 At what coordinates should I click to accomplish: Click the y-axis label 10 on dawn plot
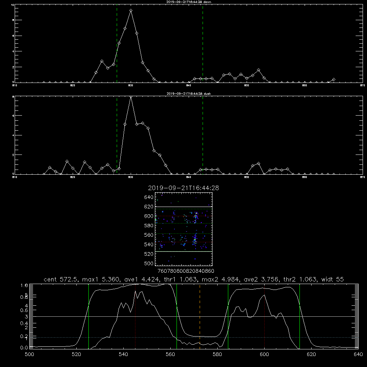pyautogui.click(x=12, y=5)
